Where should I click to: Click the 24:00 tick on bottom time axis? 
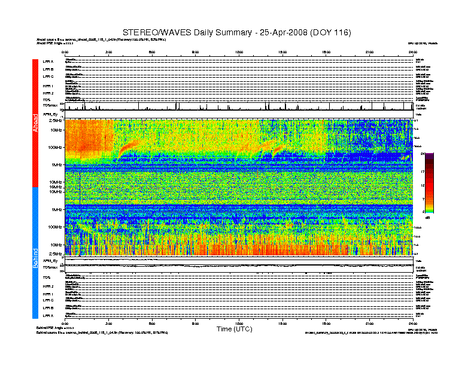[x=413, y=323]
